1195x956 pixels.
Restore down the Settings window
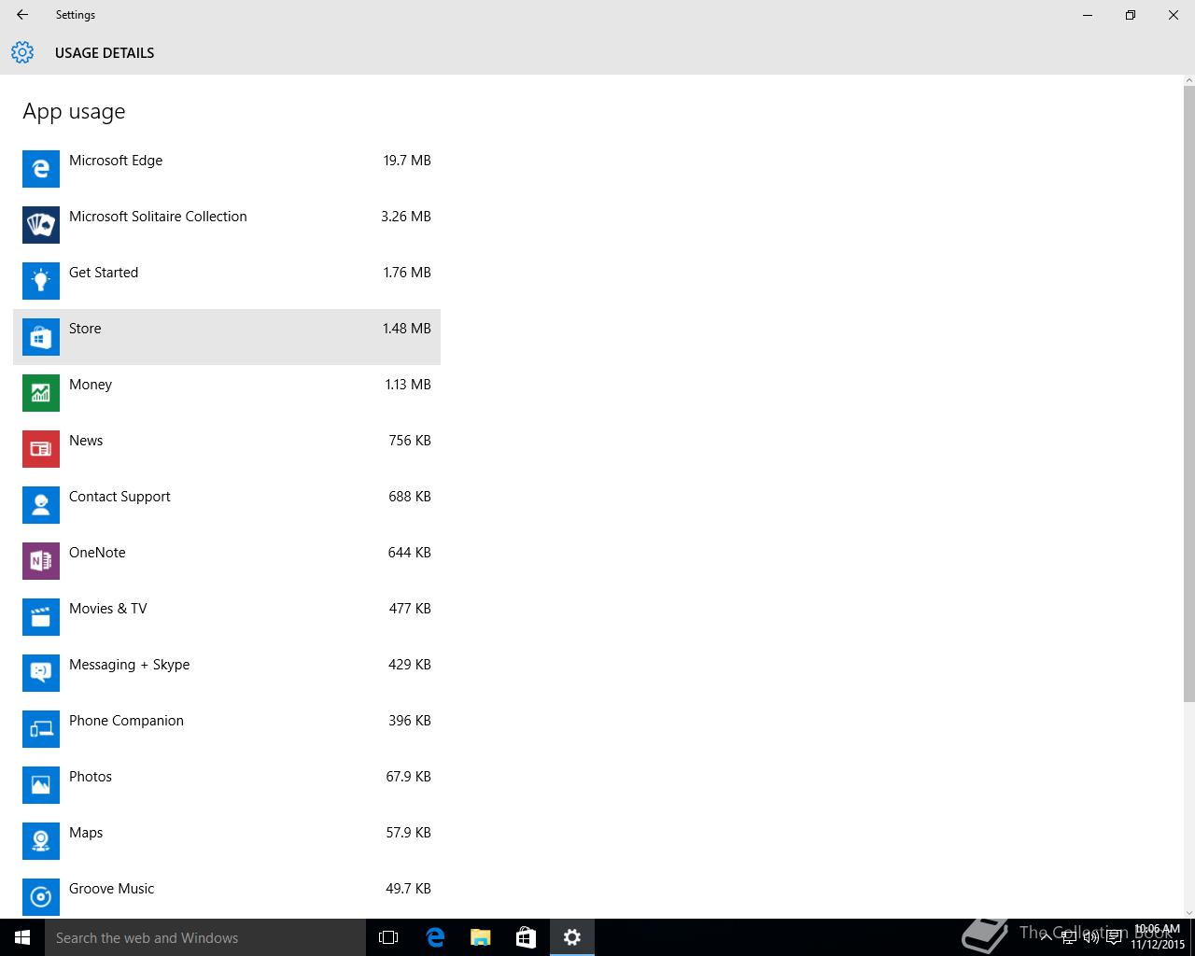point(1130,15)
